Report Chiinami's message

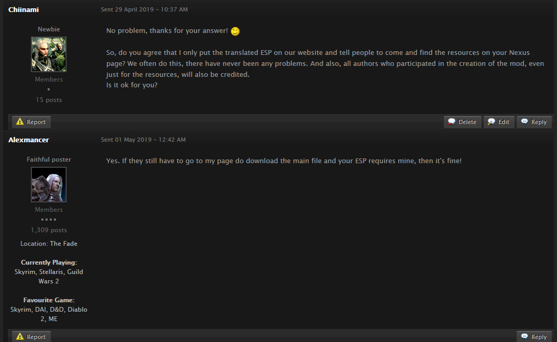click(31, 121)
